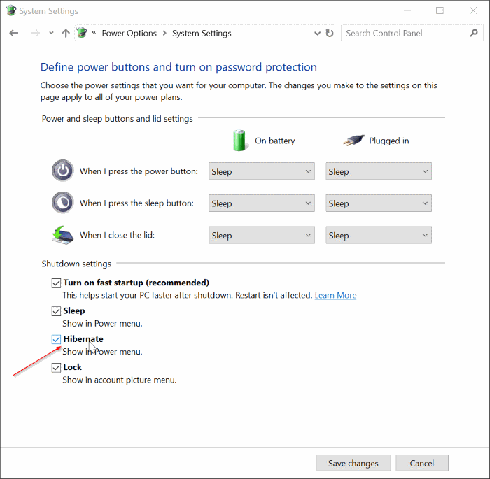
Task: Open the breadcrumb overflow chevrons
Action: (94, 32)
